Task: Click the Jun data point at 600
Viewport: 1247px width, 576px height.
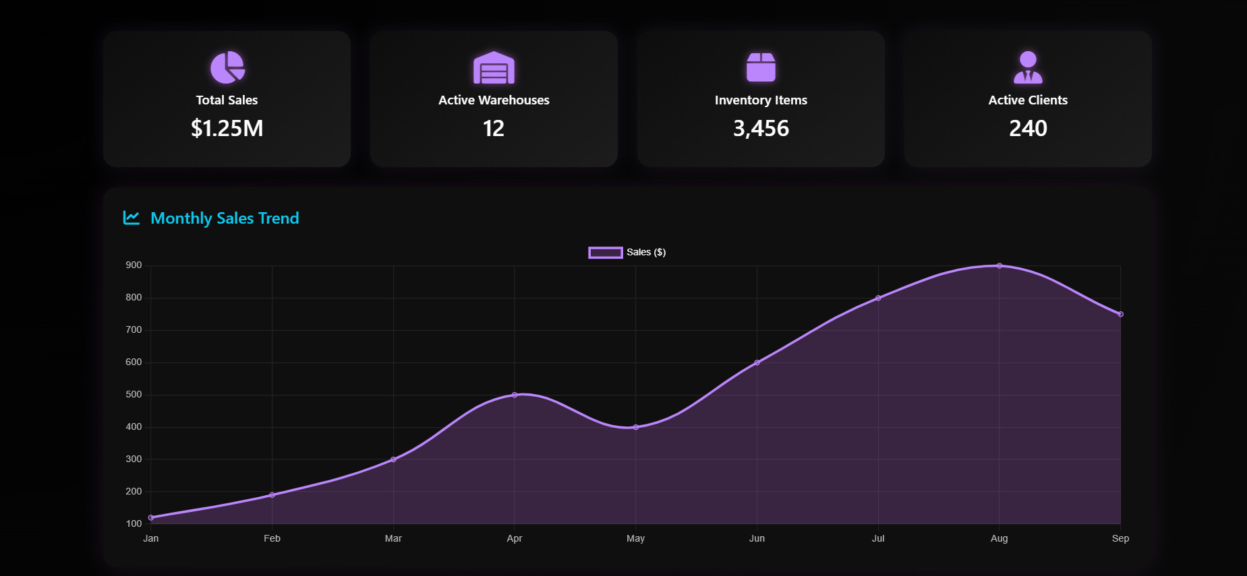Action: pos(757,362)
